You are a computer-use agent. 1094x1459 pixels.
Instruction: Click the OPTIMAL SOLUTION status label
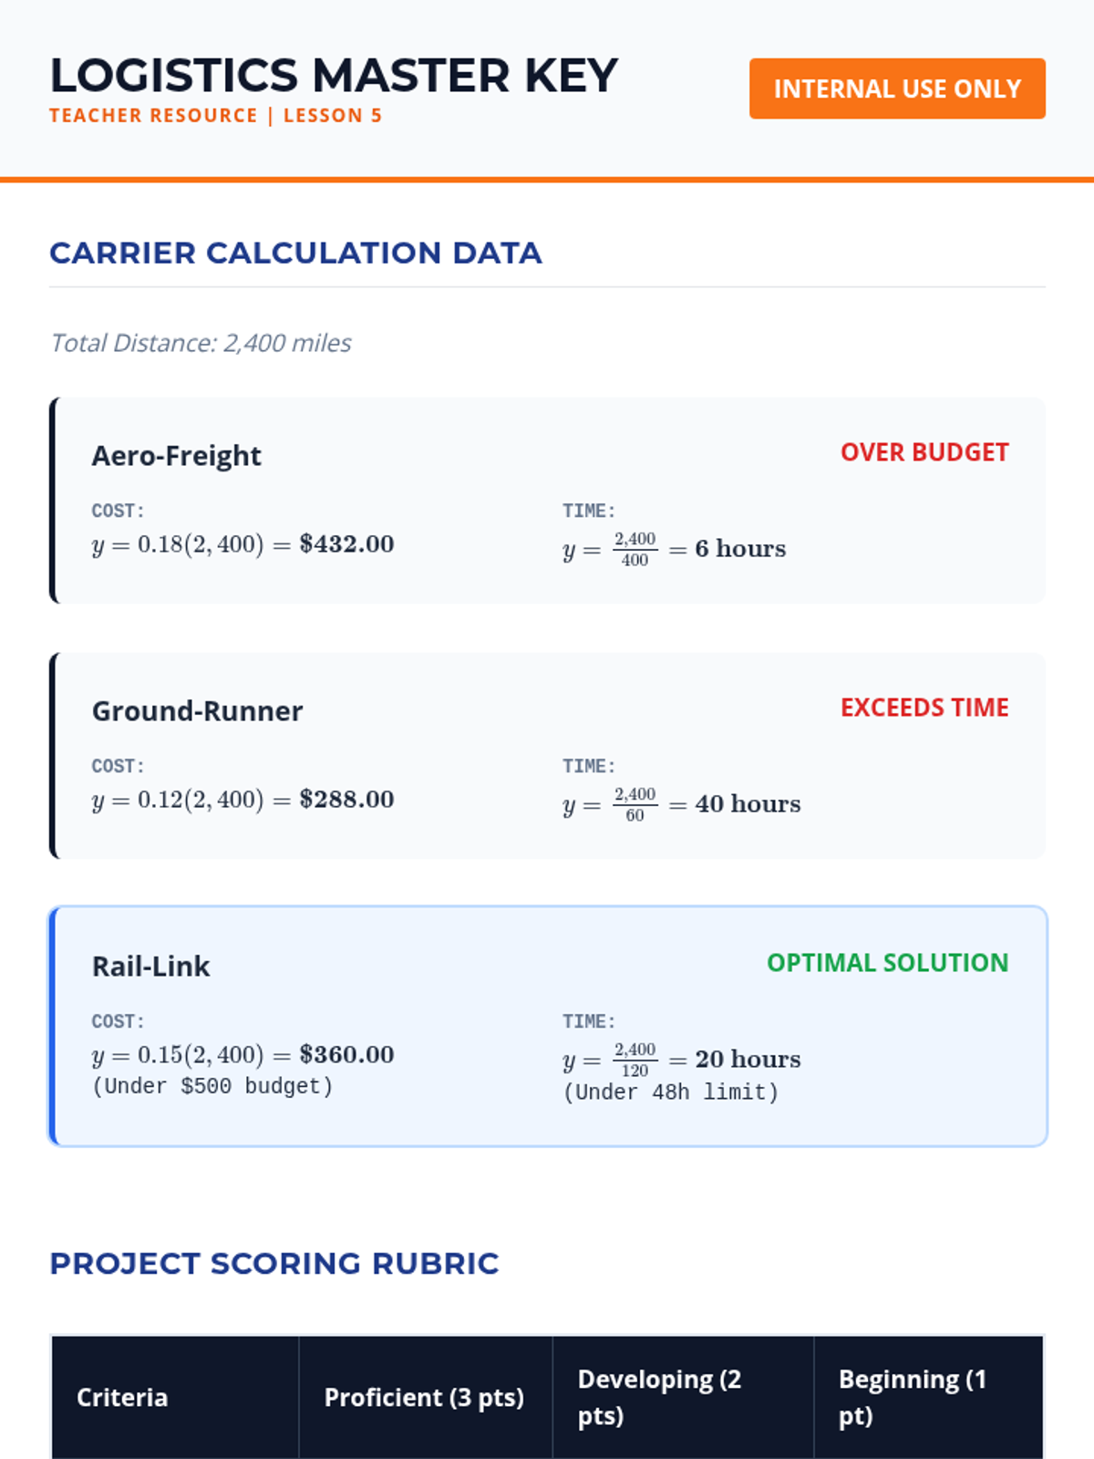(887, 963)
